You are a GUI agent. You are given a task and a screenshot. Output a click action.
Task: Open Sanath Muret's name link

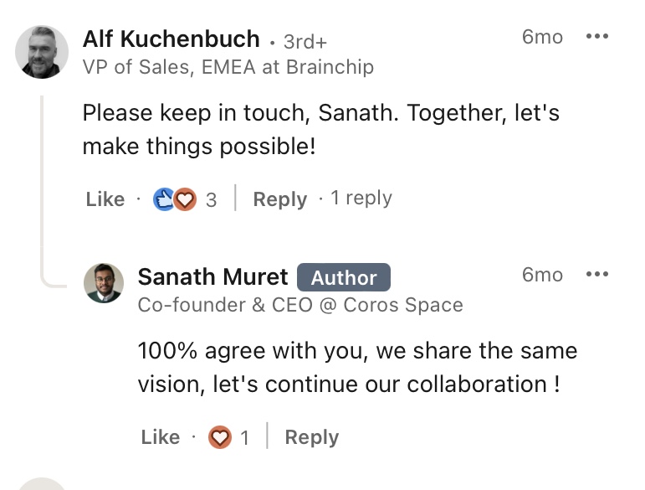point(212,277)
